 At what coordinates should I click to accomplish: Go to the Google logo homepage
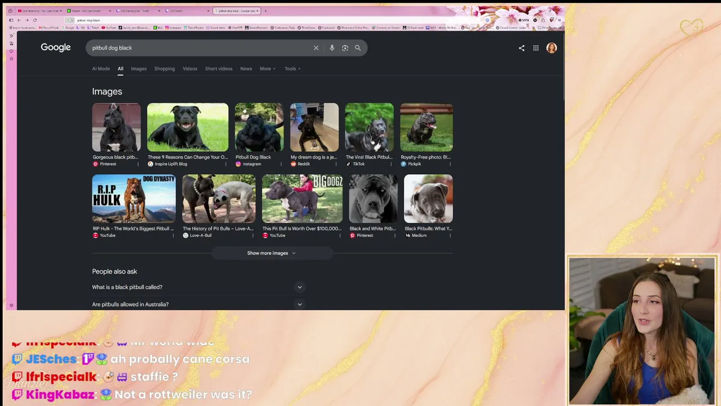56,47
